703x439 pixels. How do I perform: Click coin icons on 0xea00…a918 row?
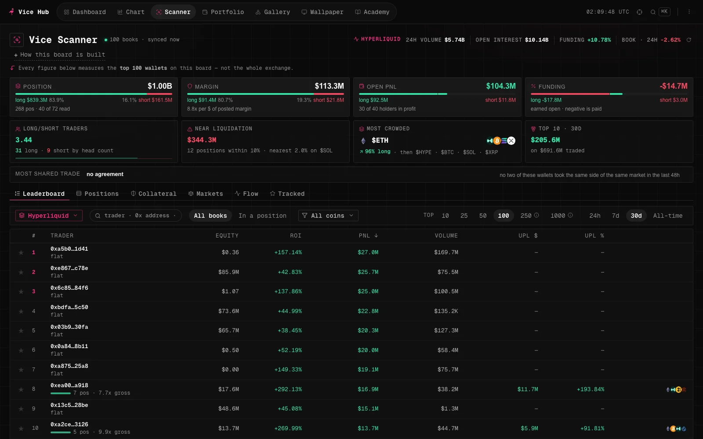click(676, 389)
